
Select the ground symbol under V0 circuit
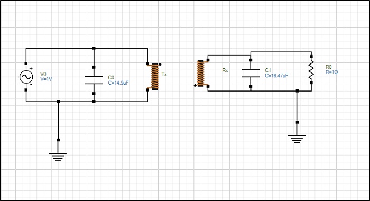(58, 157)
